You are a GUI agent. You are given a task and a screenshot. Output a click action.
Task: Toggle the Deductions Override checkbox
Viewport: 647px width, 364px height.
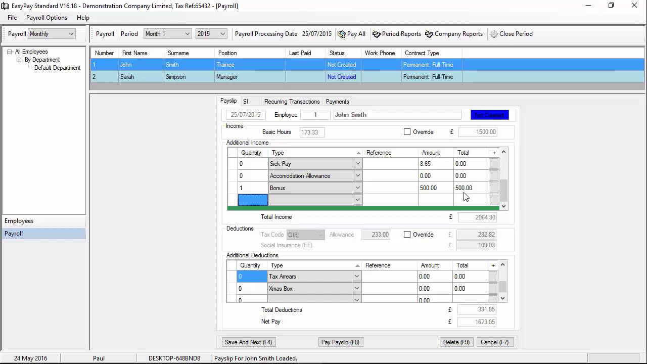click(407, 235)
